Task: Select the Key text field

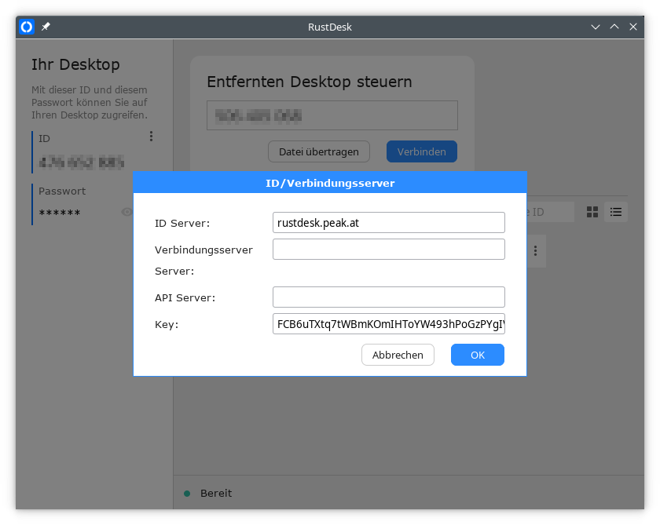Action: 388,323
